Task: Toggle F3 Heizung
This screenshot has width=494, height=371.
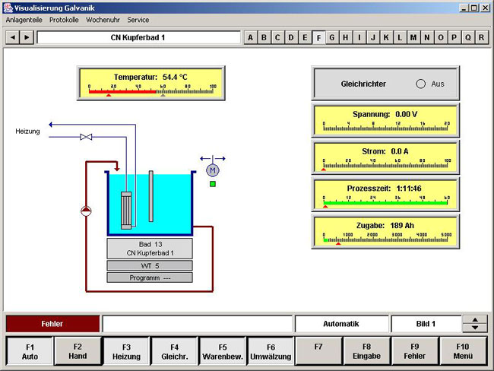Action: click(126, 351)
